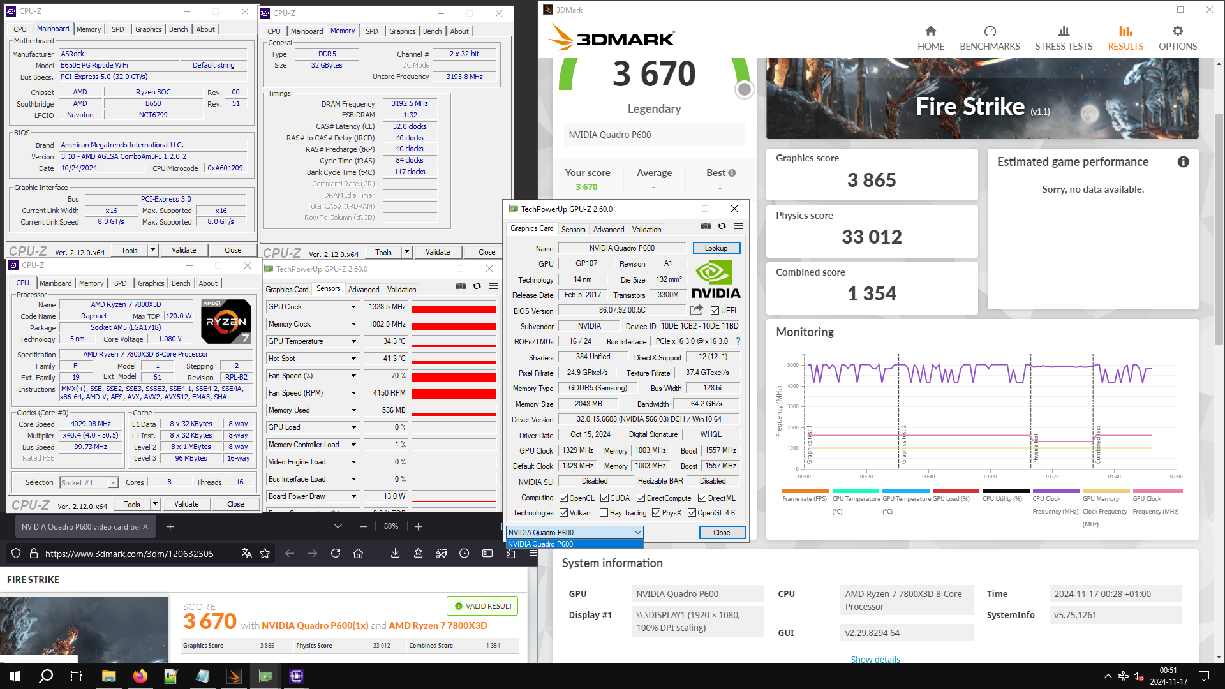Click Firefox translate page icon
The width and height of the screenshot is (1225, 689).
click(246, 553)
